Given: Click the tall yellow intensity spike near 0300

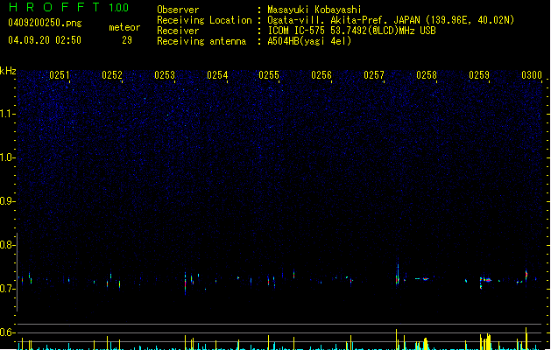Looking at the screenshot, I should coord(526,338).
